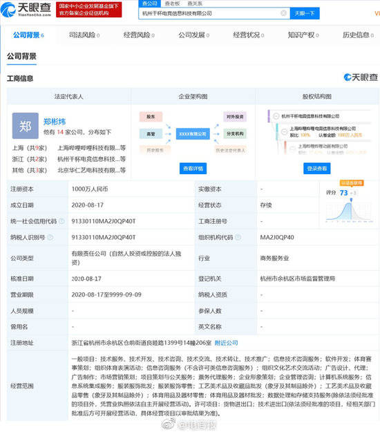This screenshot has width=380, height=434.
Task: Click the 存续 business status value
Action: 266,205
